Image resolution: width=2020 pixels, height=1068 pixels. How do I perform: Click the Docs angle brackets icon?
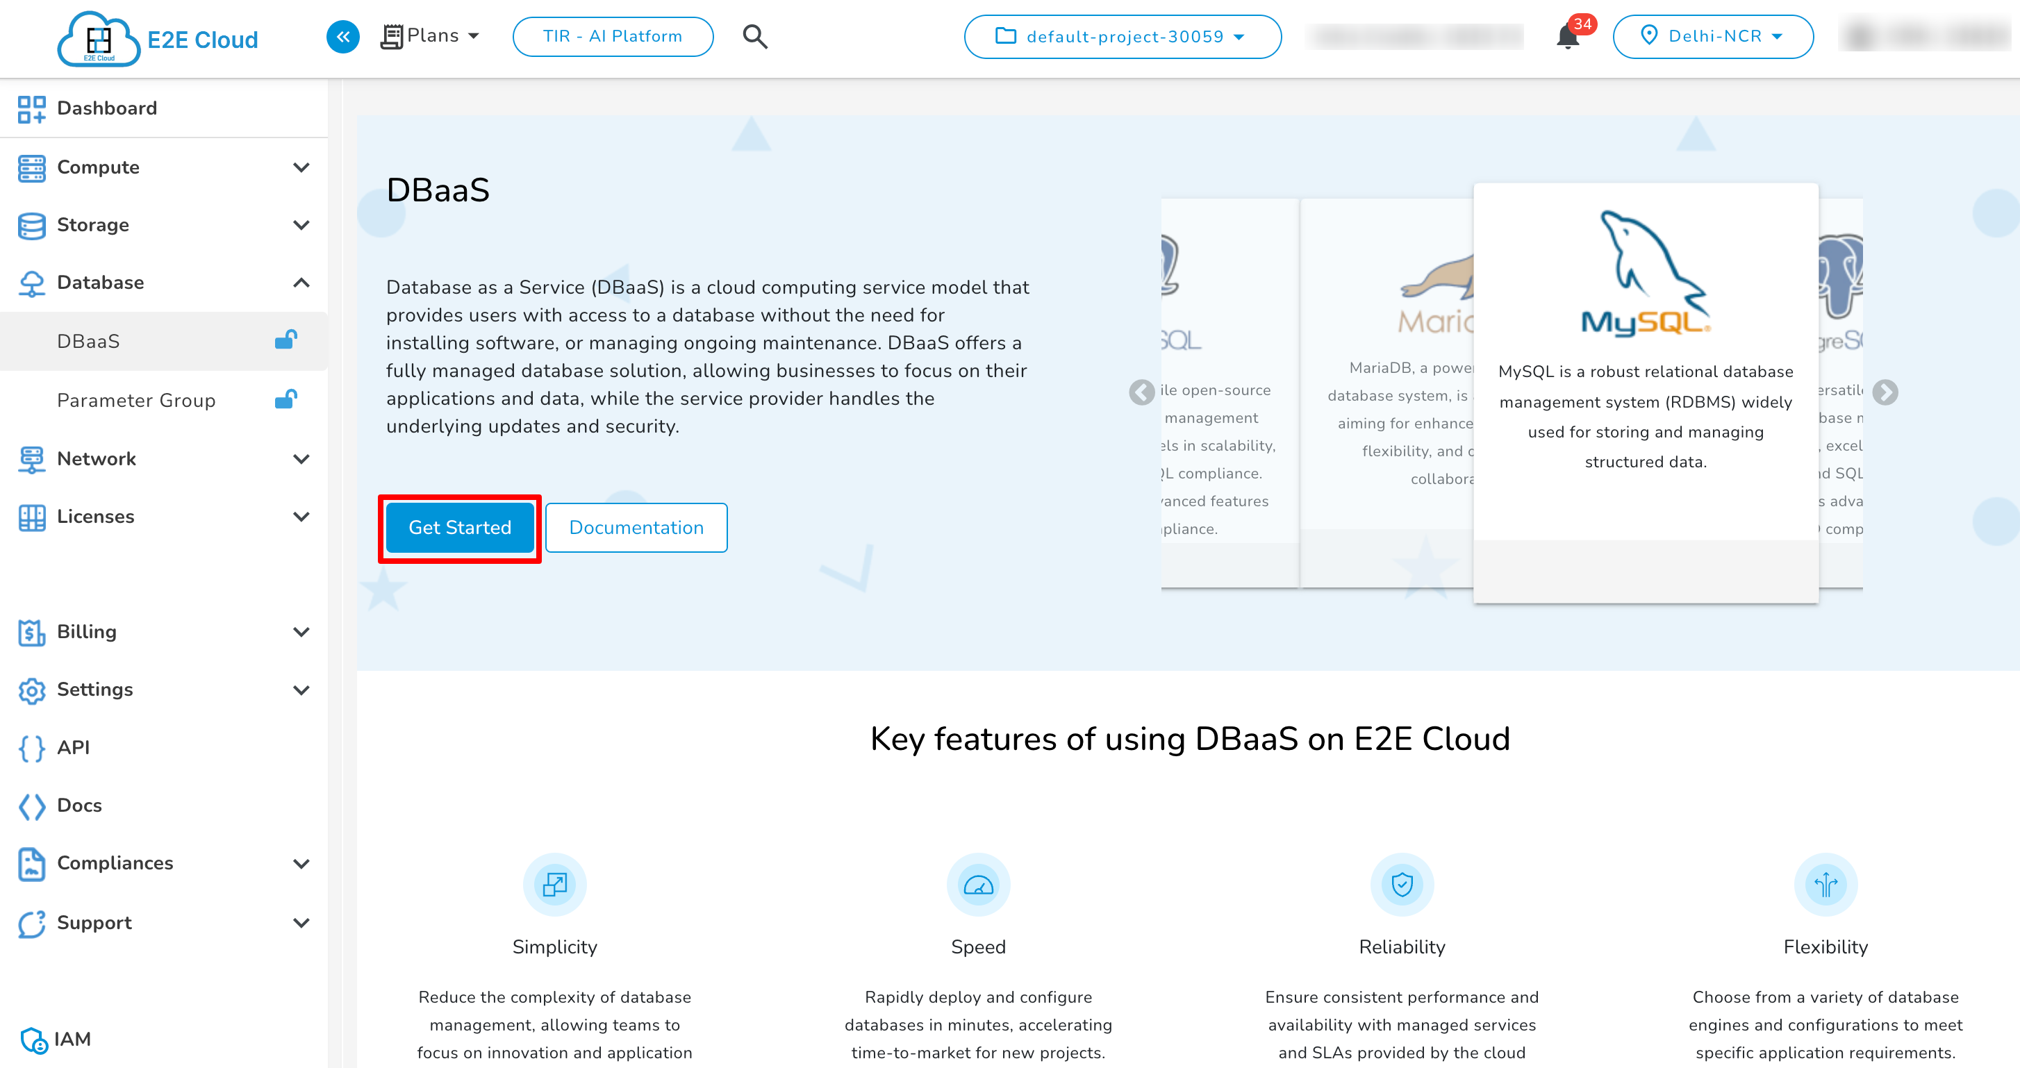31,806
